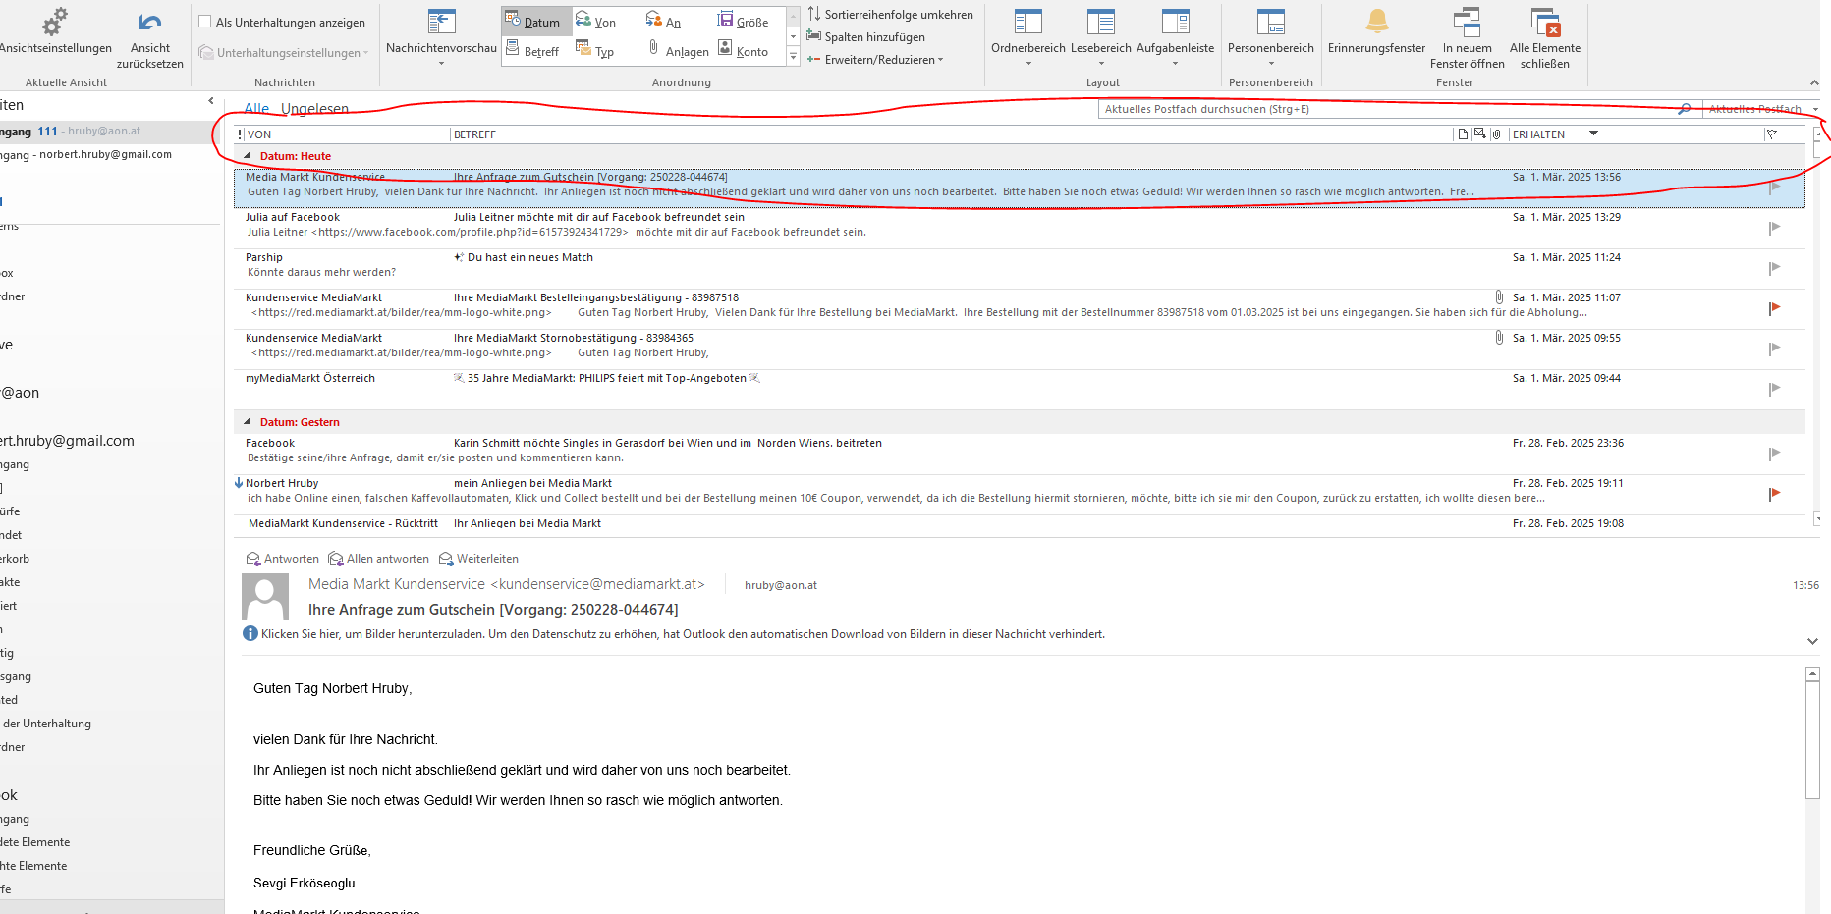Click Antworten in reading pane
Viewport: 1831px width, 914px height.
(x=283, y=559)
